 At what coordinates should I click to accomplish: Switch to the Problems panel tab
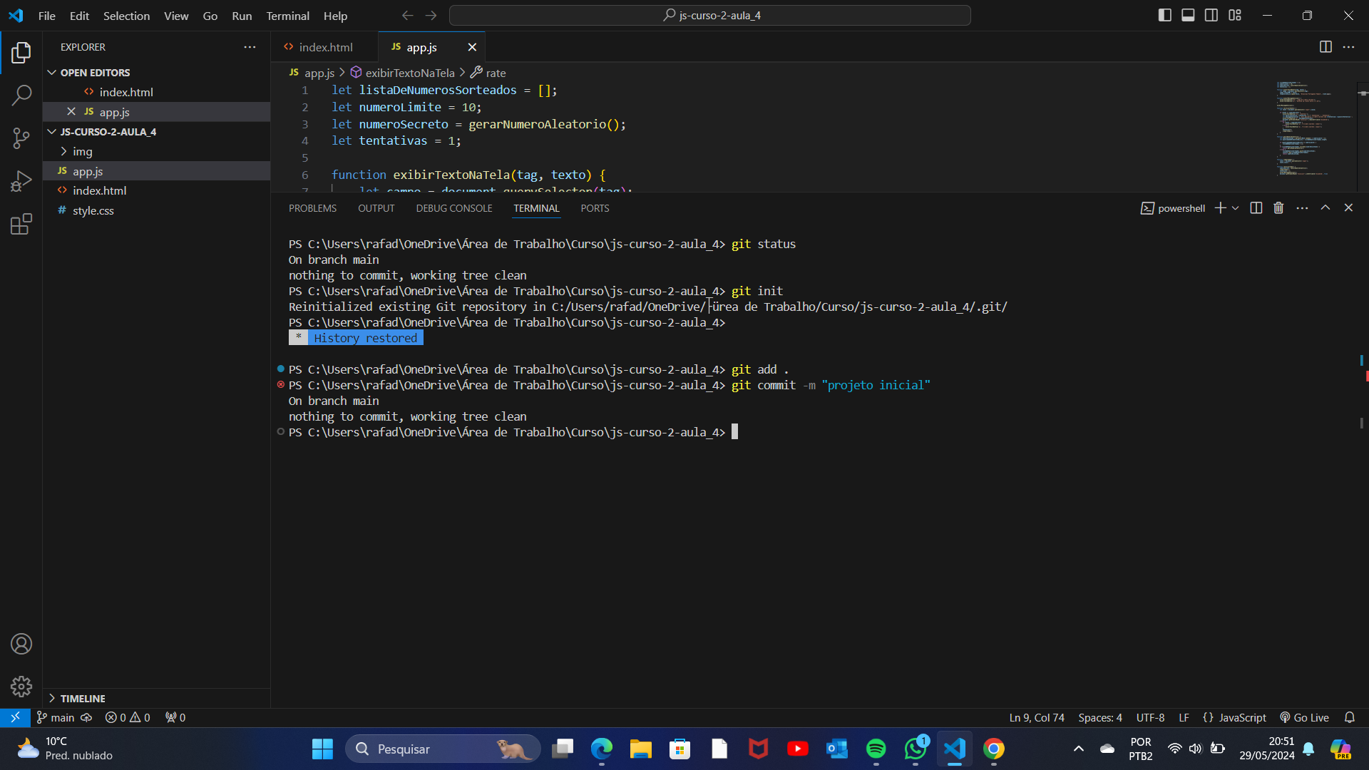pos(312,208)
